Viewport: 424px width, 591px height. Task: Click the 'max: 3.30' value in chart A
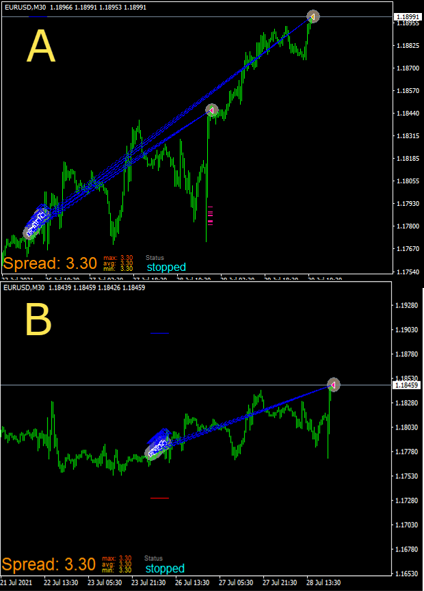118,258
